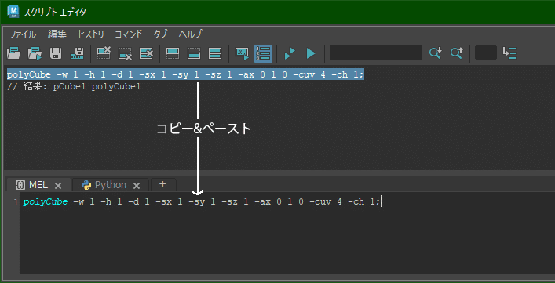
Task: Show only the input pane
Action: (194, 53)
